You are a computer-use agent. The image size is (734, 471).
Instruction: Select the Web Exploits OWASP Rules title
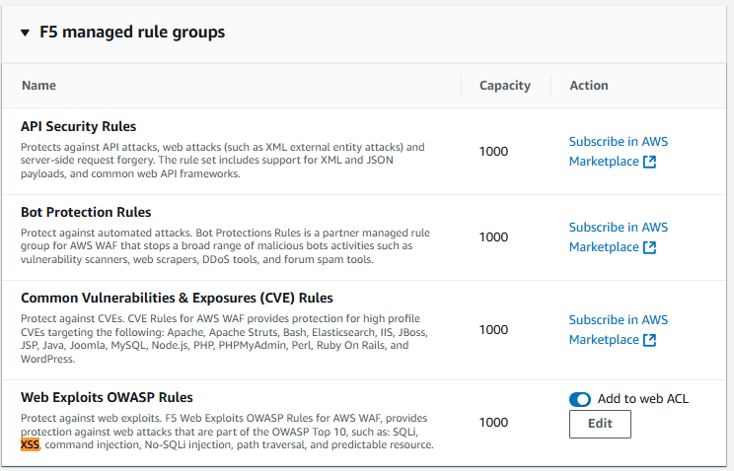pos(107,397)
